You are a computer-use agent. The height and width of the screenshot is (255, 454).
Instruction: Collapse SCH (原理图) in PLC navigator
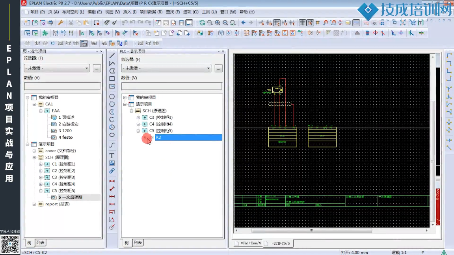[132, 111]
